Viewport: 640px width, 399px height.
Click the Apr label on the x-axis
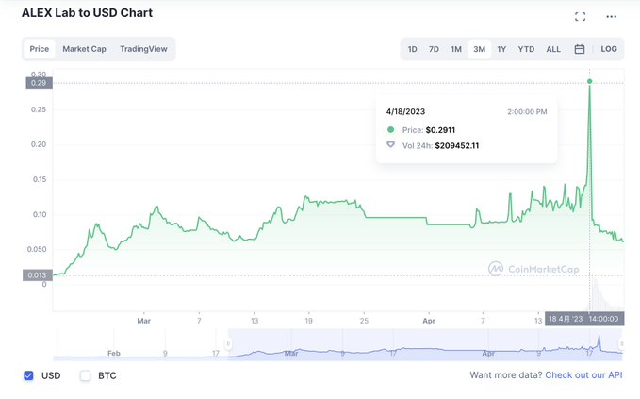pyautogui.click(x=429, y=321)
